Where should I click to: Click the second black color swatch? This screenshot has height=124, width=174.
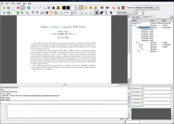[68, 8]
